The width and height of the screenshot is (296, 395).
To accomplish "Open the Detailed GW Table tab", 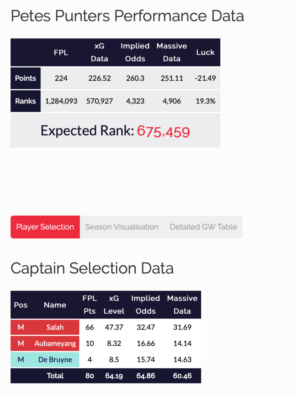I will [x=203, y=227].
